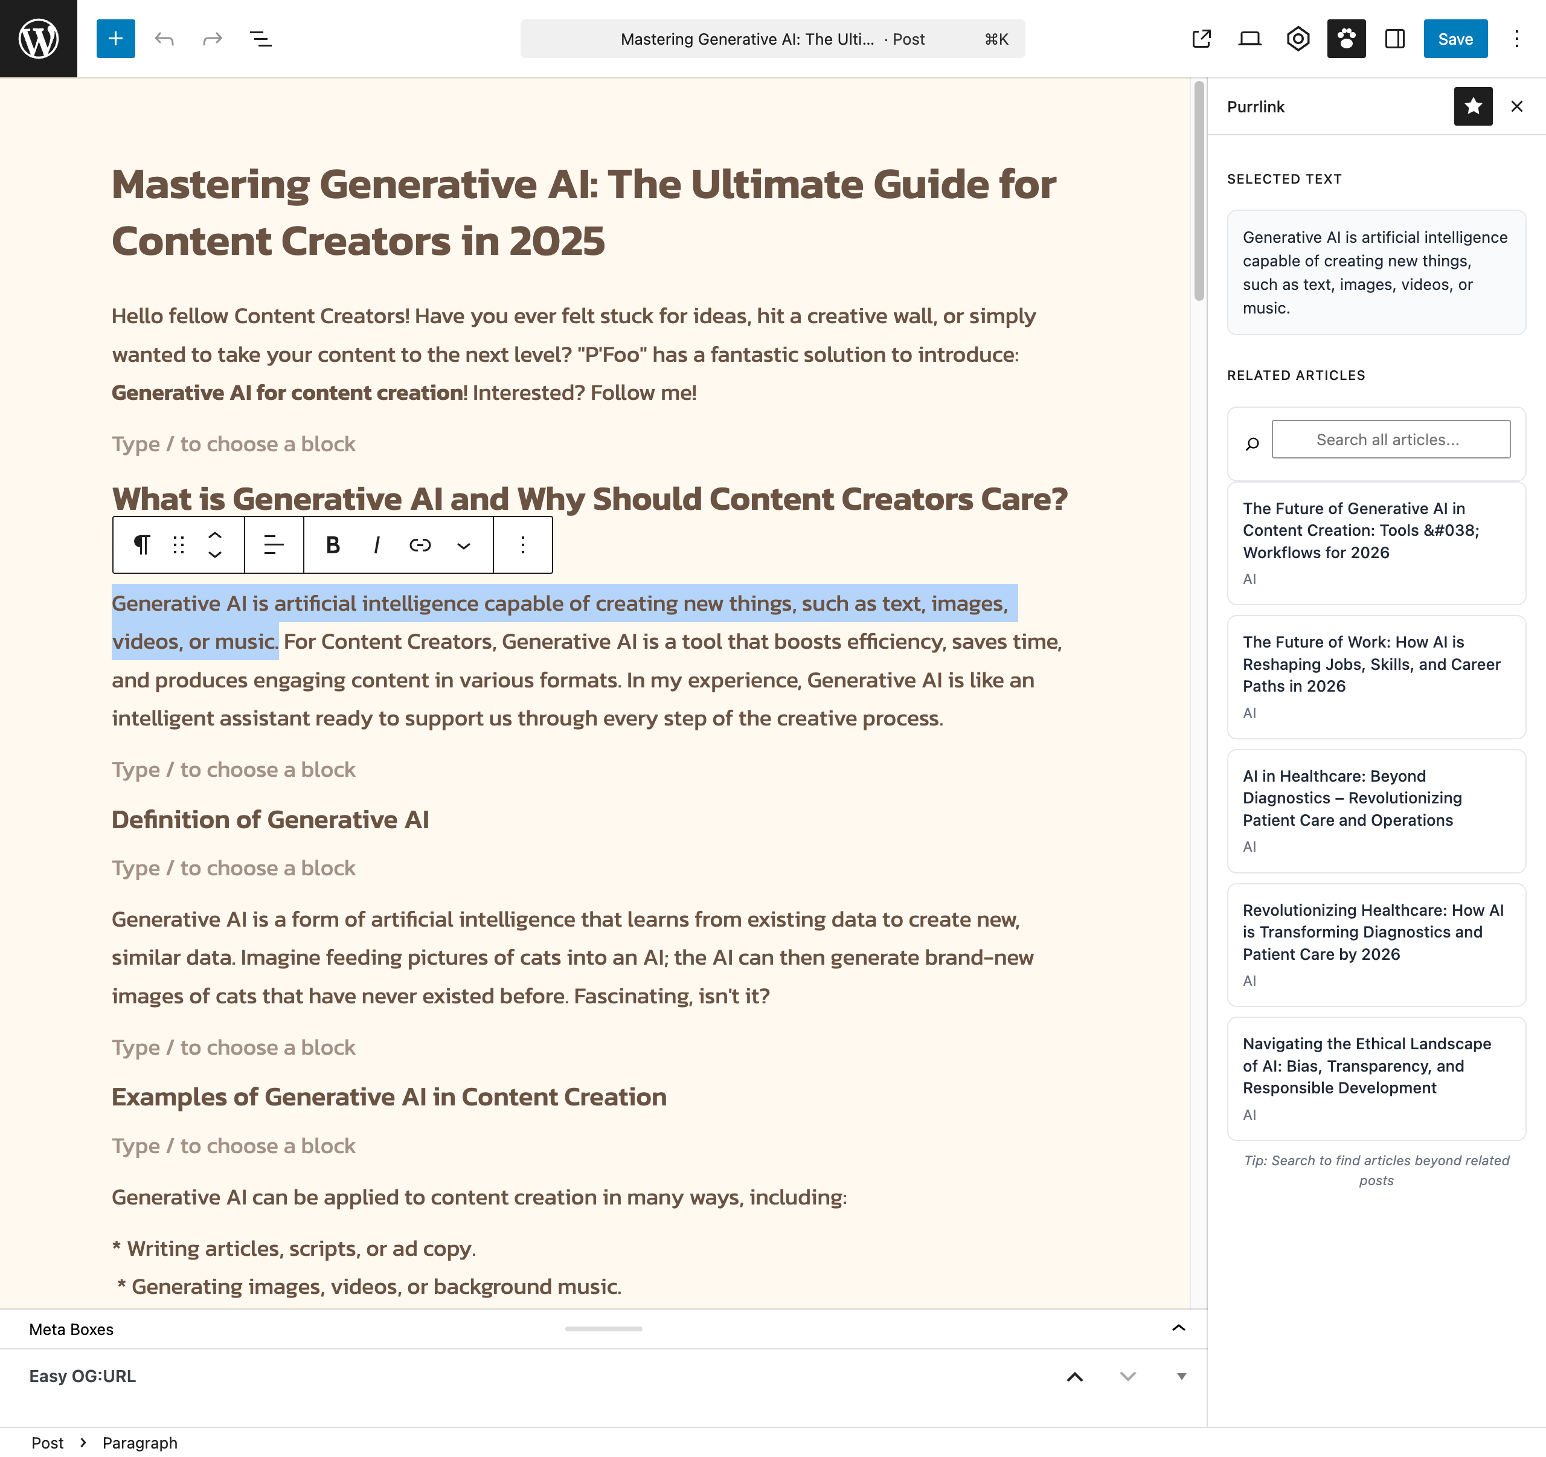Open the device preview laptop icon
Viewport: 1546px width, 1457px height.
(1249, 38)
